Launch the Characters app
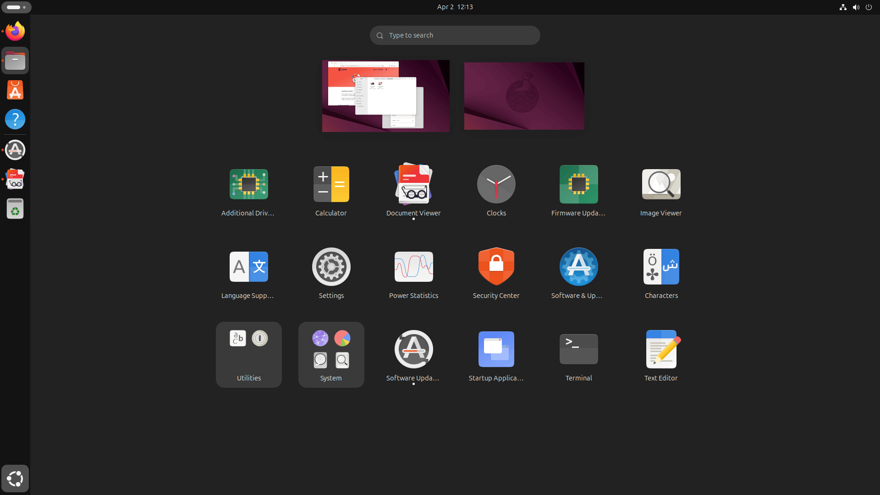Viewport: 880px width, 495px height. tap(661, 266)
